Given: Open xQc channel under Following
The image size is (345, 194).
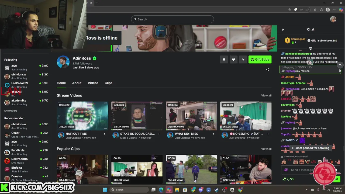Looking at the screenshot, I should click(26, 67).
